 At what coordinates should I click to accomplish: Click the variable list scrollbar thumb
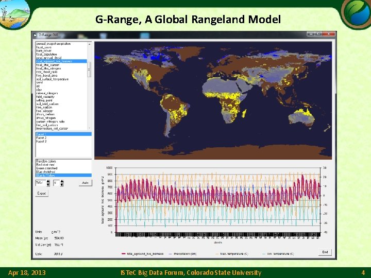tap(89, 69)
